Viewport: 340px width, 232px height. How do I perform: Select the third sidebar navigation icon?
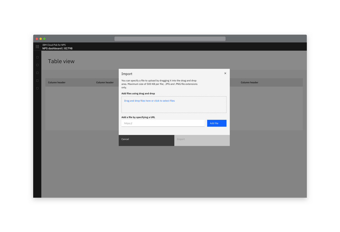click(37, 72)
